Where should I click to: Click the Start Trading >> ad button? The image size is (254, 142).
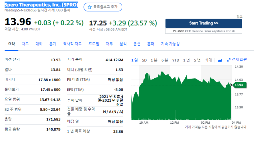[x=204, y=23]
